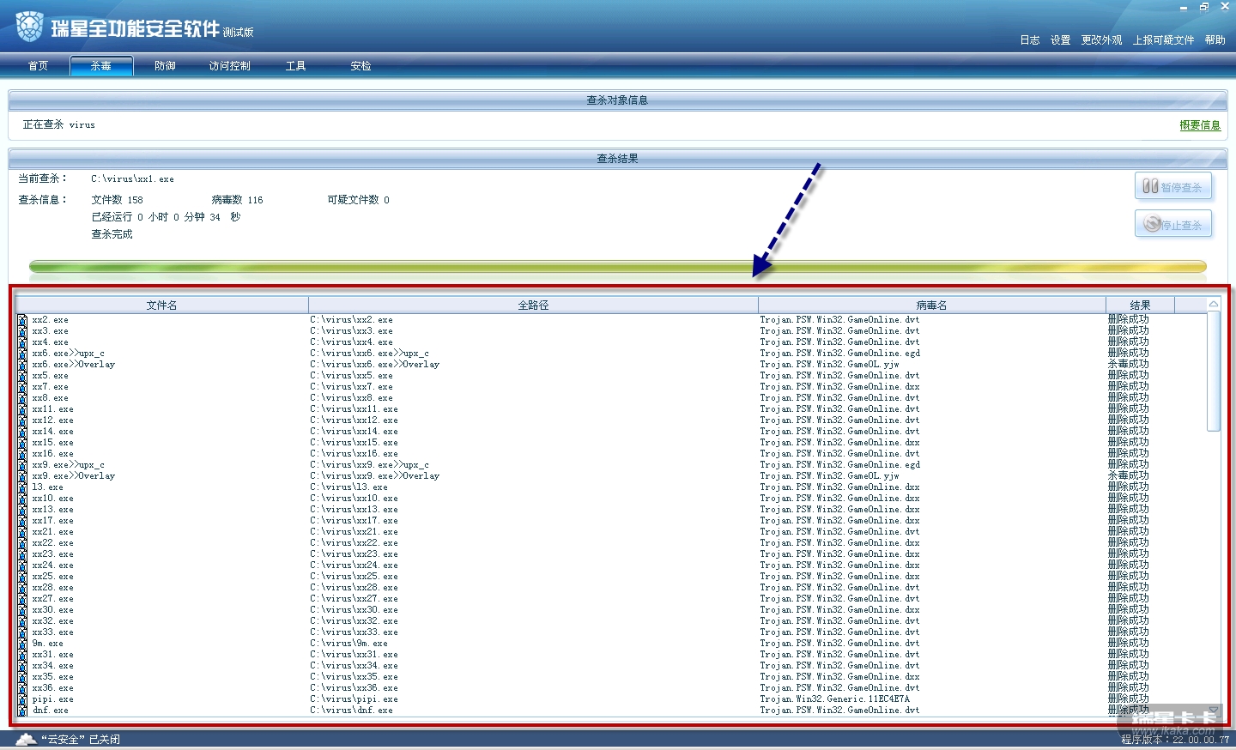Viewport: 1236px width, 750px height.
Task: Select the file icon for xx13.exe
Action: click(22, 510)
